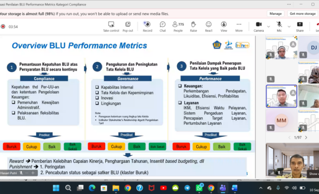This screenshot has width=319, height=194.
Task: Click the Governance header on slide
Action: pyautogui.click(x=128, y=79)
